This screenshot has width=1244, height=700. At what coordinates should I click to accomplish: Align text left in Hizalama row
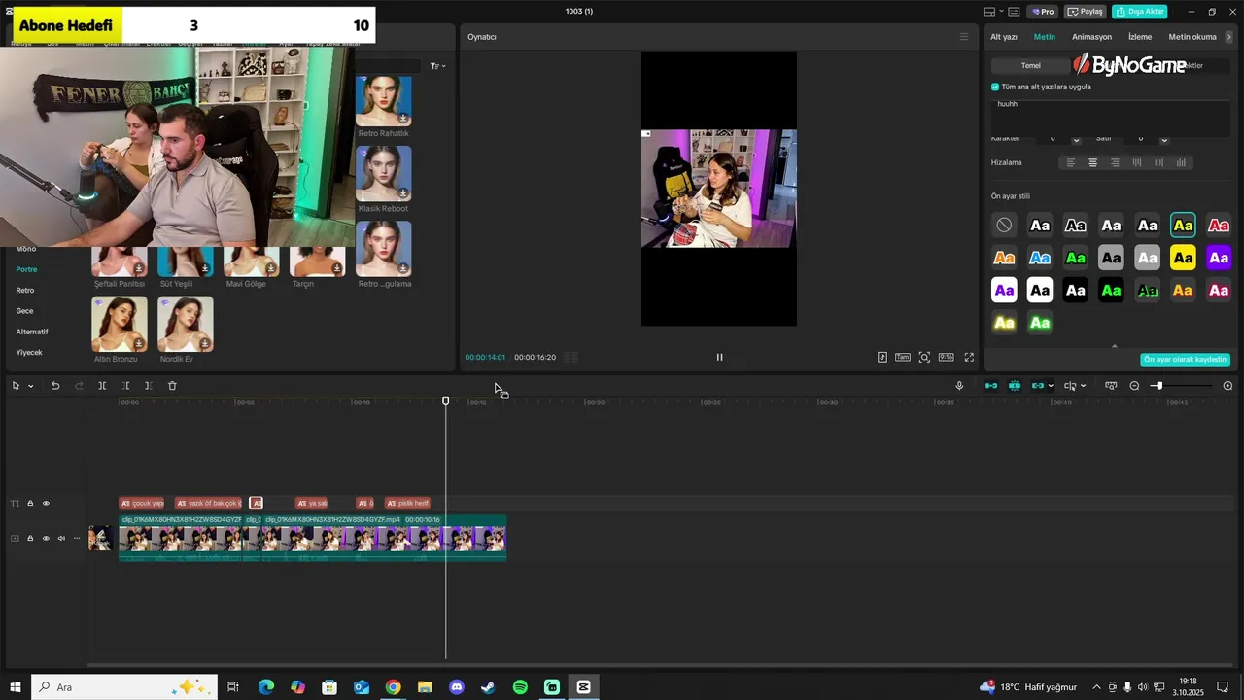pyautogui.click(x=1071, y=162)
